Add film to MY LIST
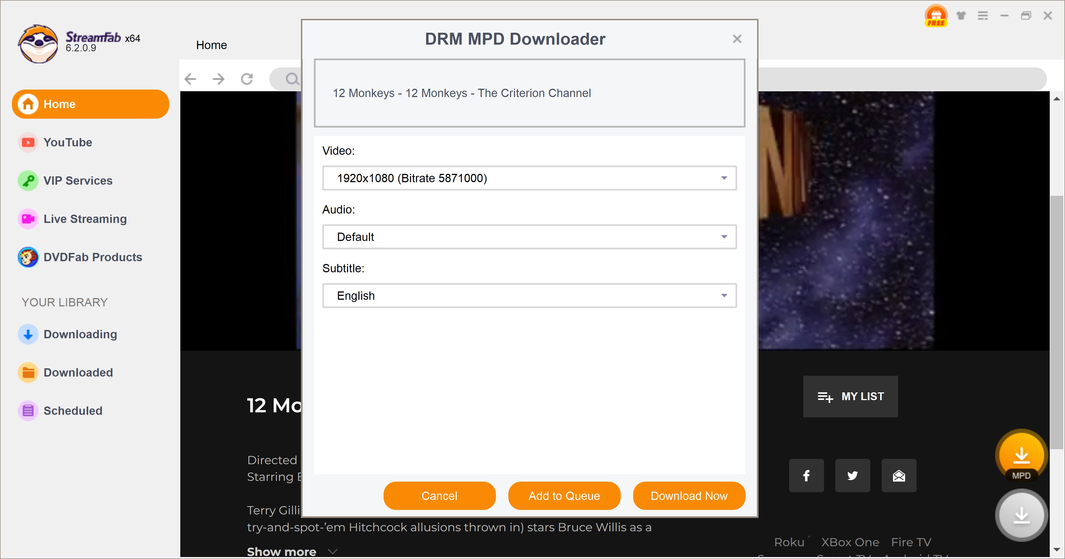 click(850, 397)
